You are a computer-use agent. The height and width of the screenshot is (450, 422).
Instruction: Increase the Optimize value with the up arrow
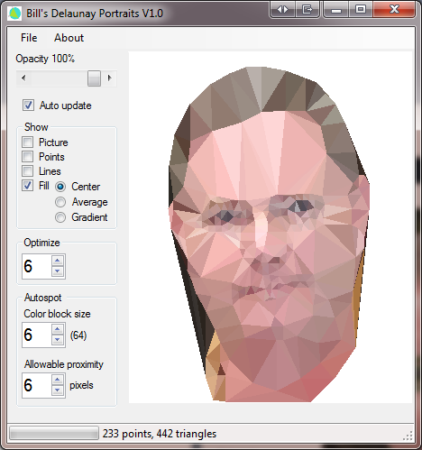point(58,261)
